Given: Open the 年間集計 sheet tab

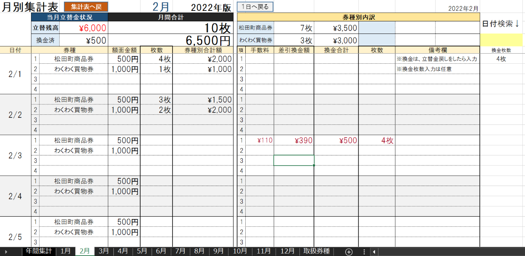Looking at the screenshot, I should pyautogui.click(x=38, y=251).
